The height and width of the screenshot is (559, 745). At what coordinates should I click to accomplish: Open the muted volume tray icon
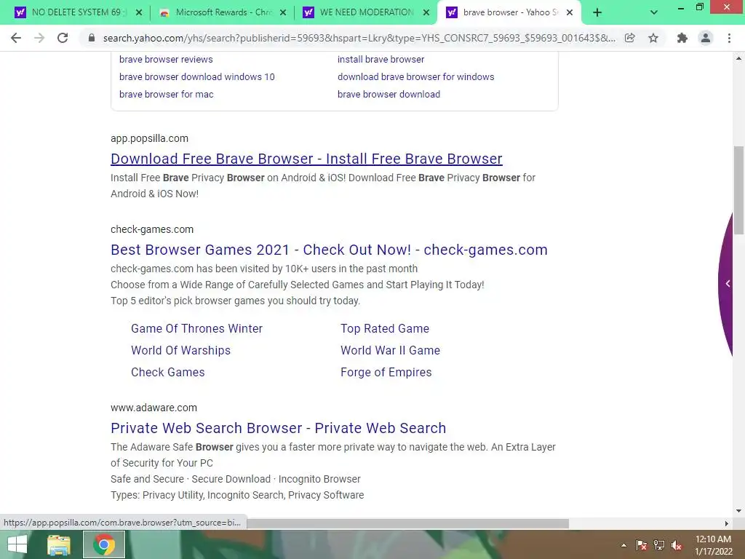677,545
